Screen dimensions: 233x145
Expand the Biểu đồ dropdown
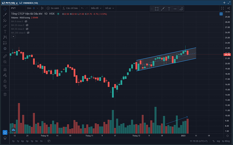[96, 8]
